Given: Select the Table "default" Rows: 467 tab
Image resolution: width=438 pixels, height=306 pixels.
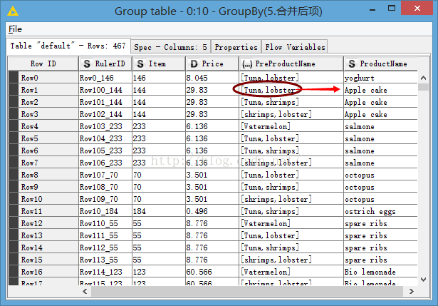Looking at the screenshot, I should pyautogui.click(x=68, y=46).
